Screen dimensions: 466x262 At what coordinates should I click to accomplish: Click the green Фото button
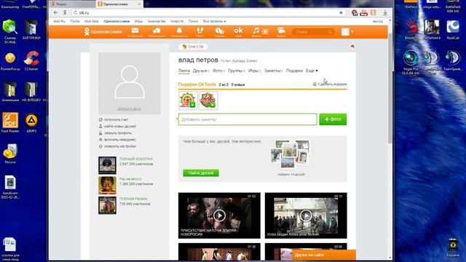coord(333,119)
